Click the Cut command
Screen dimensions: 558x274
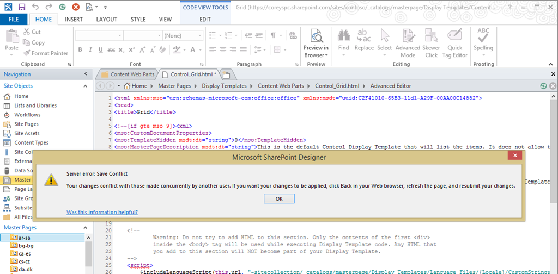pos(32,32)
